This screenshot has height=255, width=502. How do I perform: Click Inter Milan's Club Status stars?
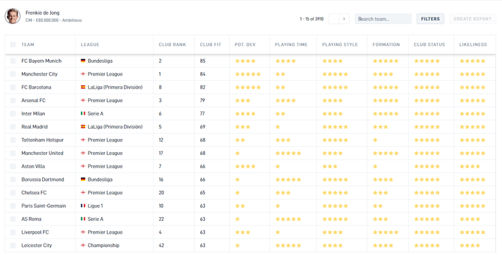tap(427, 113)
